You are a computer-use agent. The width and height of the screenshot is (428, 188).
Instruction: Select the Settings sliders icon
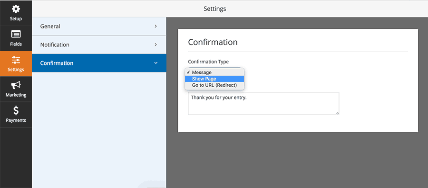[x=16, y=60]
